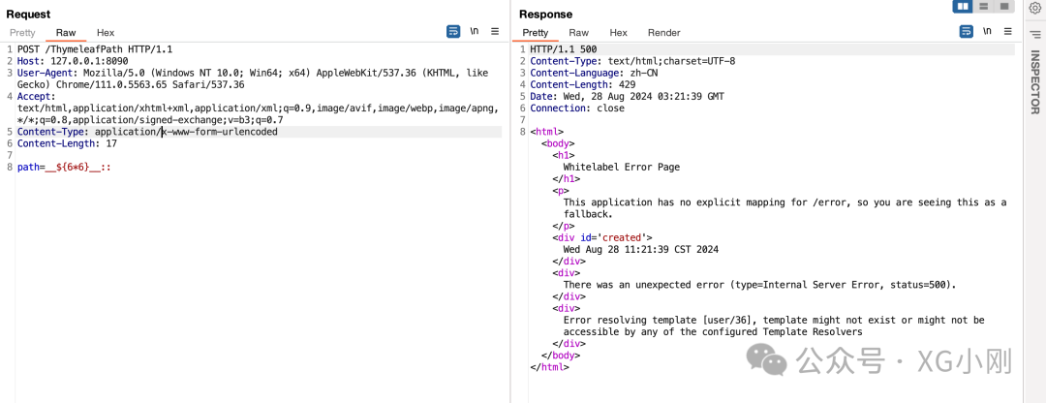Click the Content-Length: 429 response header

[x=582, y=84]
